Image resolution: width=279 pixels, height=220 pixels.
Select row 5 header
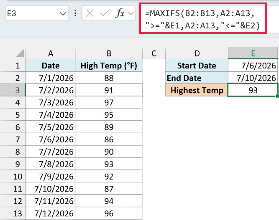coord(13,115)
